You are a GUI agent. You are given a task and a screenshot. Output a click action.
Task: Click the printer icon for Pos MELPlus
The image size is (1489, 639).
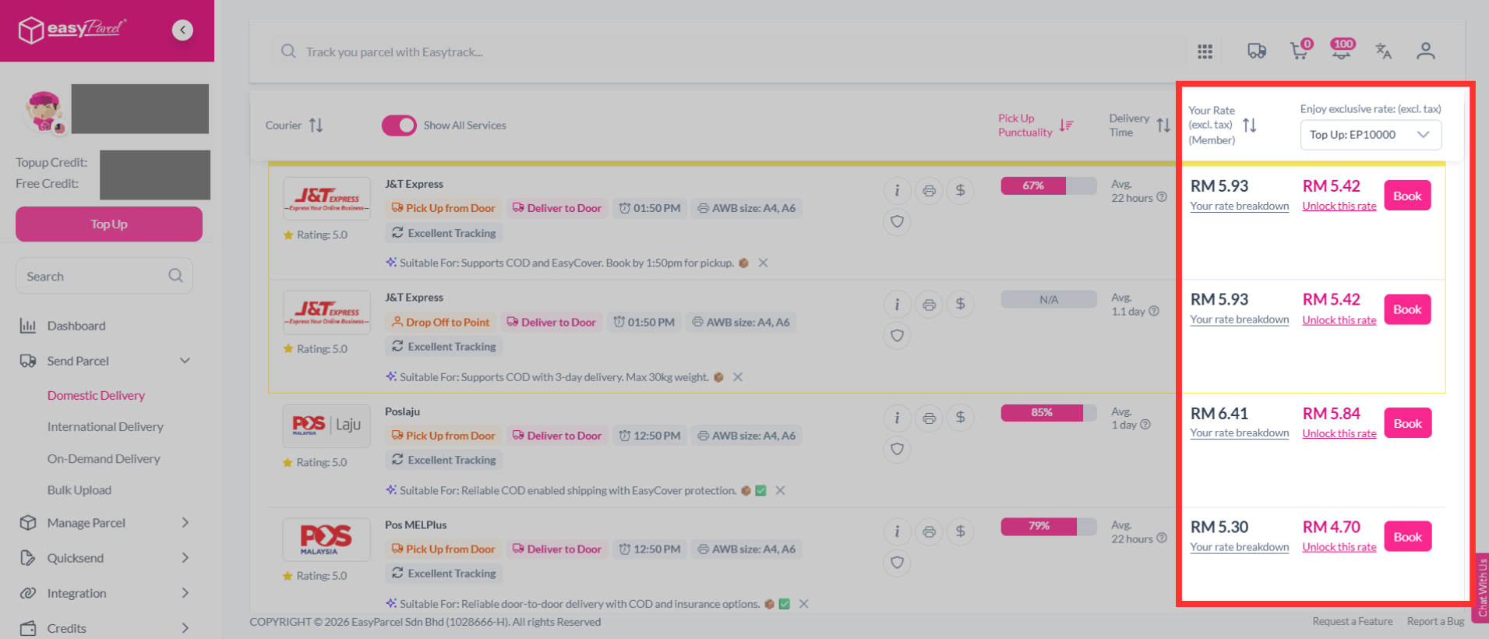929,531
